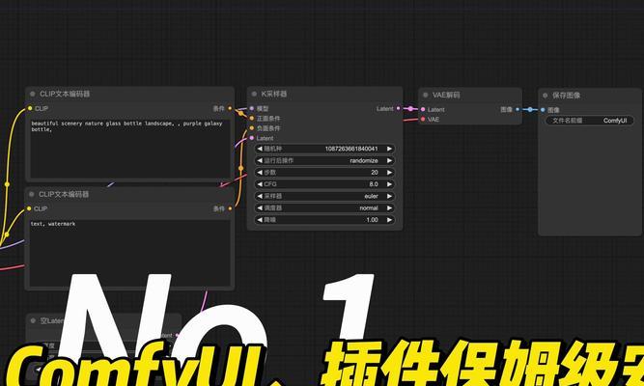Increase 降噪 with its right arrow
The width and height of the screenshot is (644, 386).
tap(389, 220)
